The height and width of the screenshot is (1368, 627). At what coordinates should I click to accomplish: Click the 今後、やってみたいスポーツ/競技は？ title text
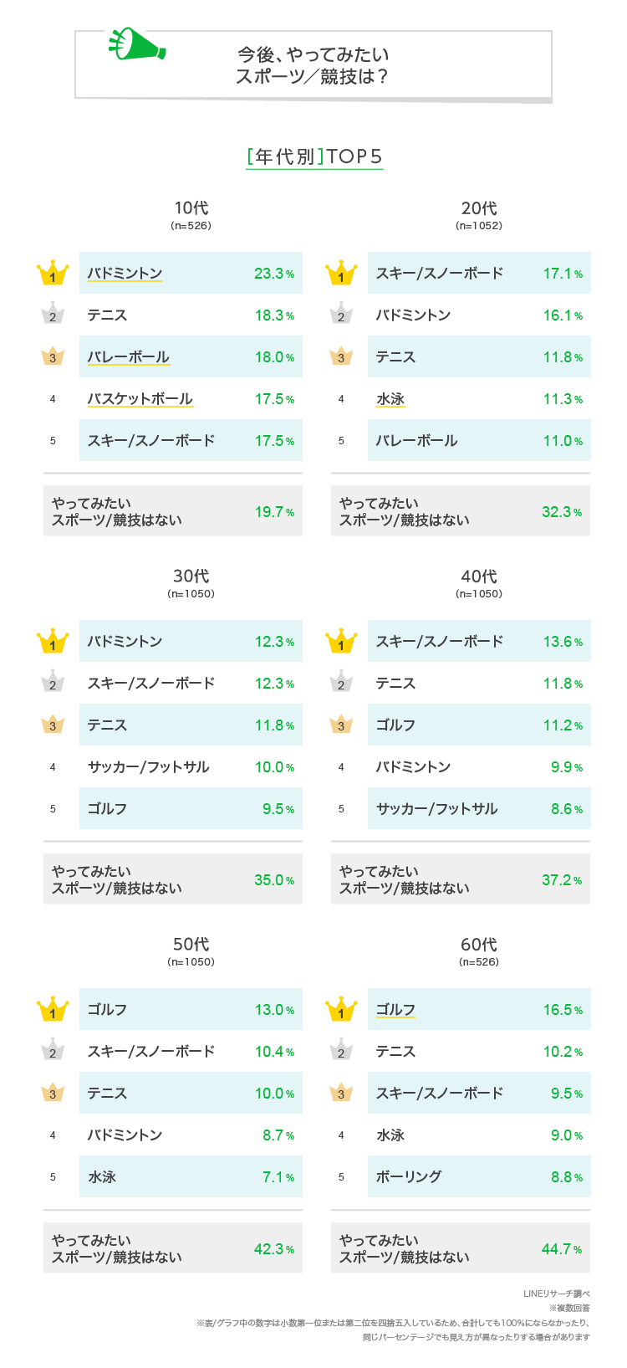(313, 65)
